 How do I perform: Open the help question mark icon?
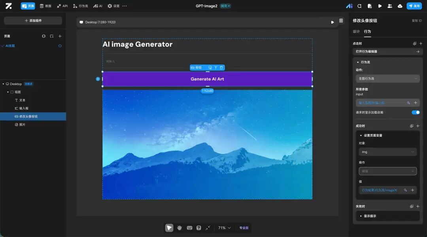coord(199,228)
